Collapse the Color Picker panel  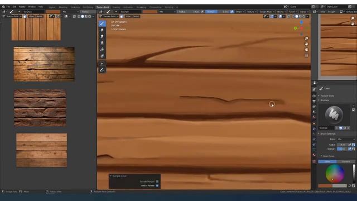[x=328, y=156]
